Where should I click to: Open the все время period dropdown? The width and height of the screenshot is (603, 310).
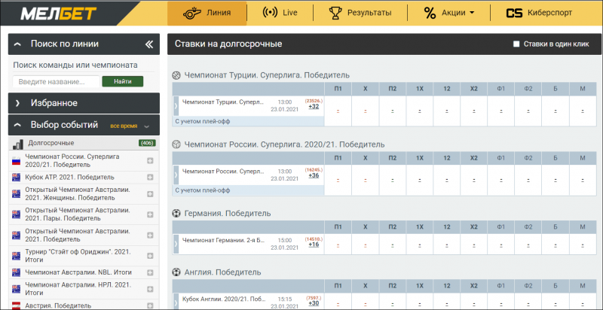129,126
